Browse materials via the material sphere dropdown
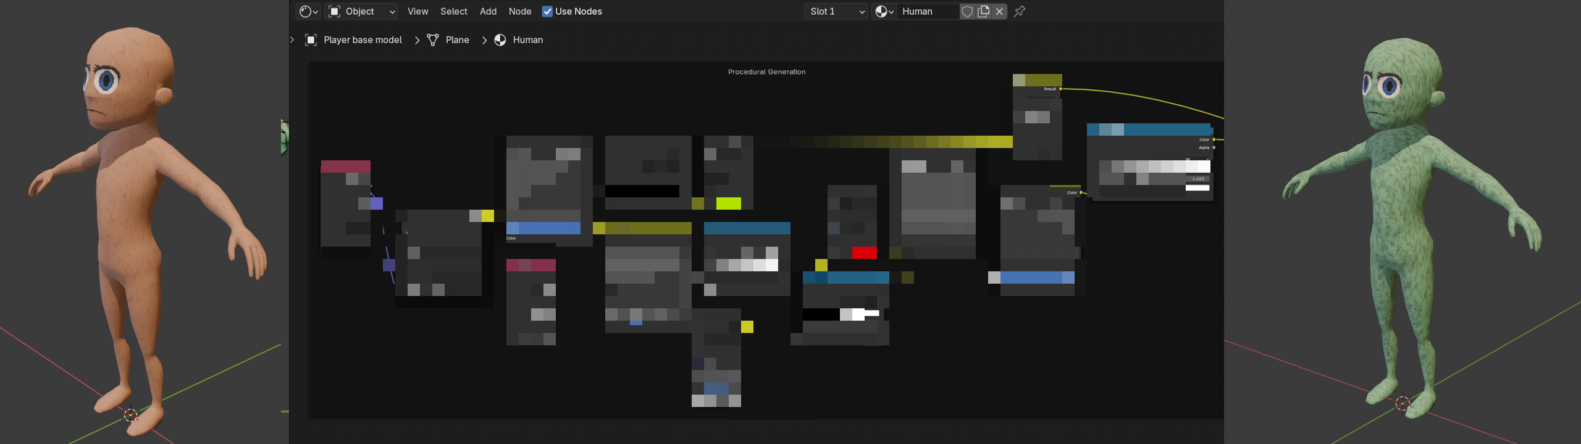1581x444 pixels. (x=884, y=11)
